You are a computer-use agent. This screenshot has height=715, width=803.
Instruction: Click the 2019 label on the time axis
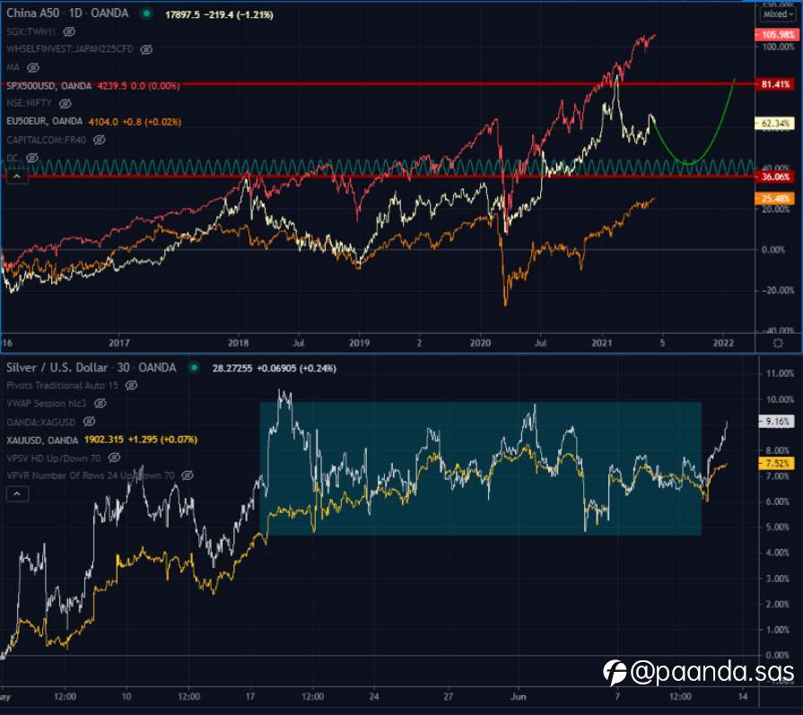point(359,344)
